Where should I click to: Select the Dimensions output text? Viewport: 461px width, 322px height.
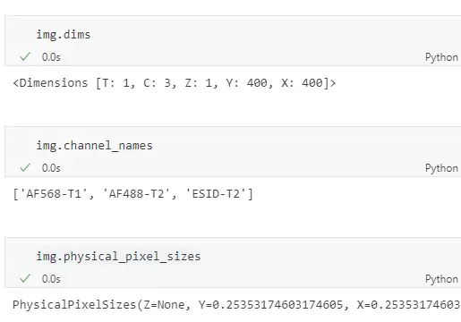tap(175, 83)
